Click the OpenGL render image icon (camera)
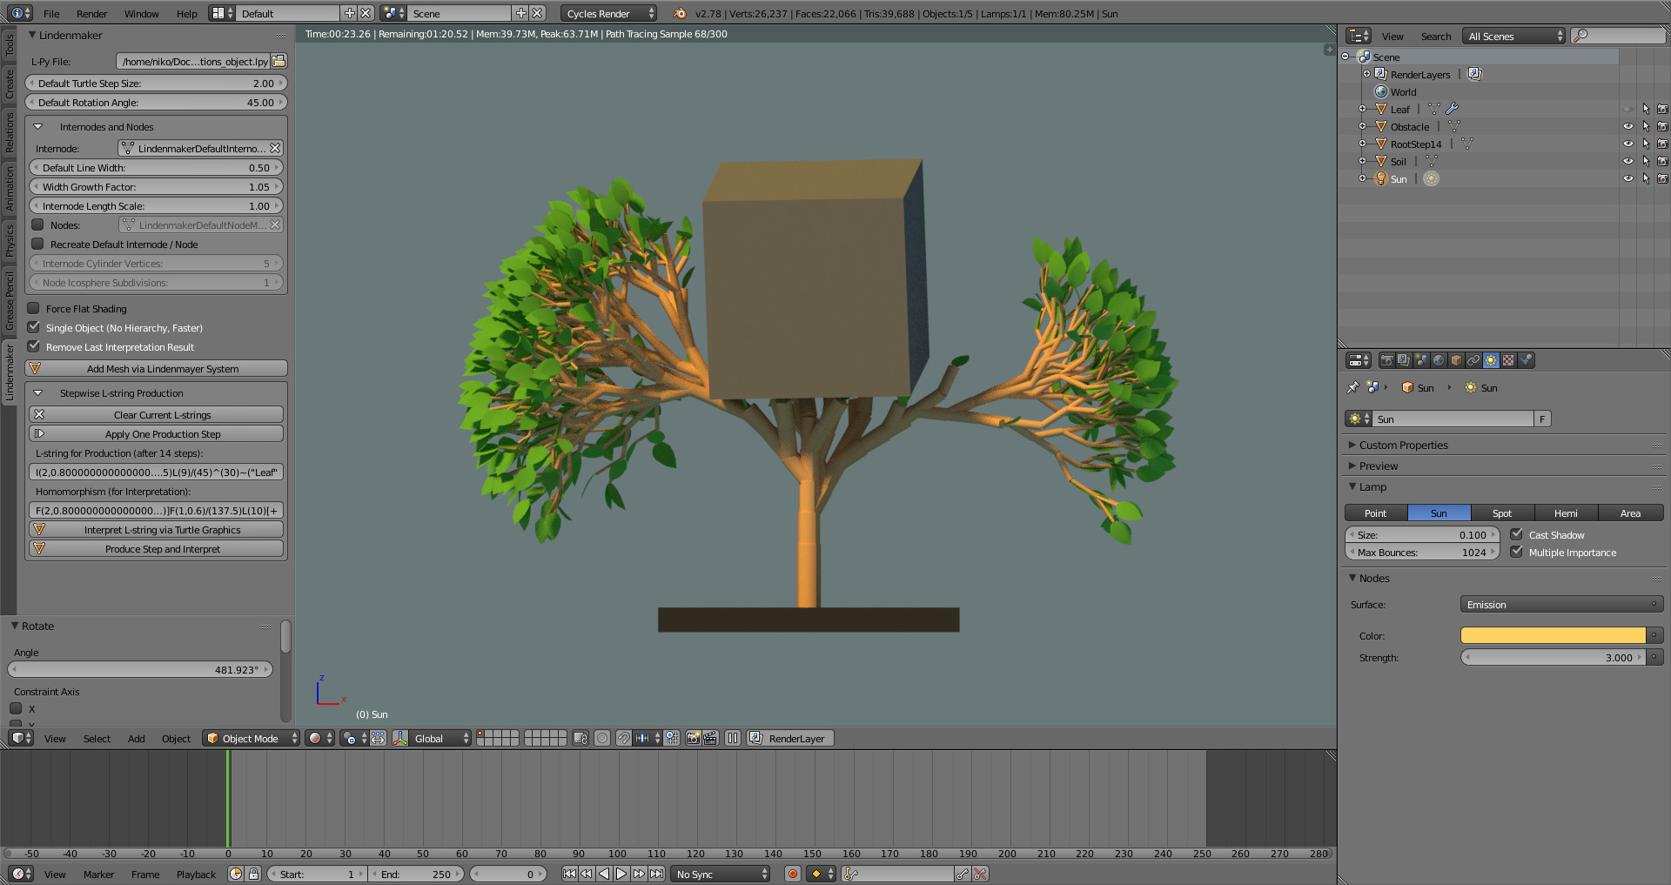 [x=693, y=738]
